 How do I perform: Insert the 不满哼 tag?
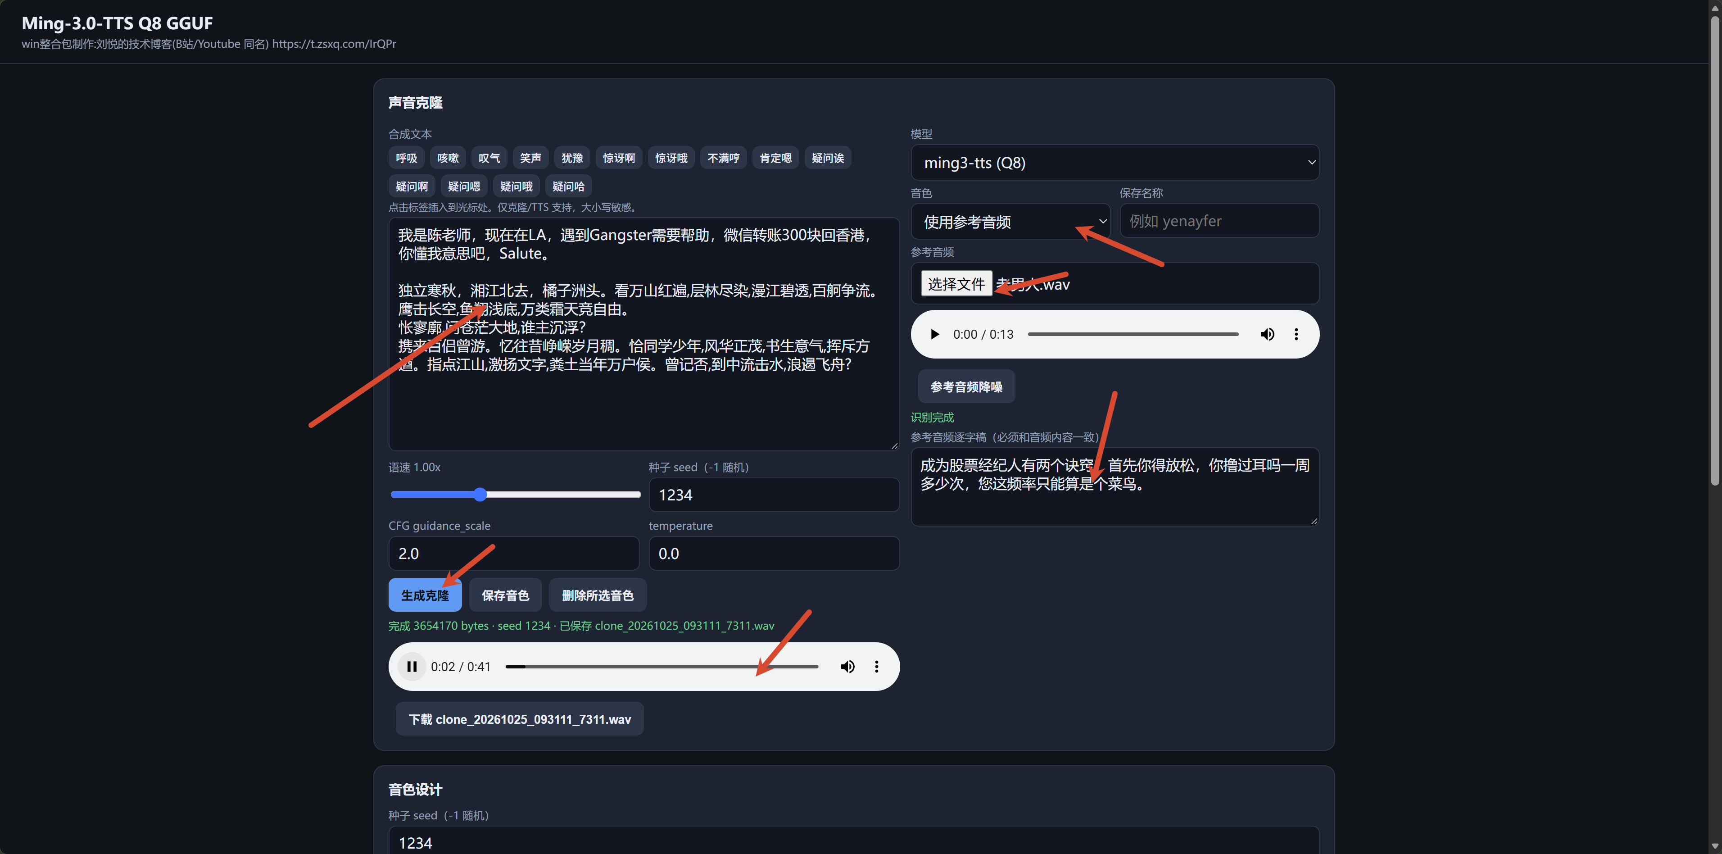(x=723, y=158)
